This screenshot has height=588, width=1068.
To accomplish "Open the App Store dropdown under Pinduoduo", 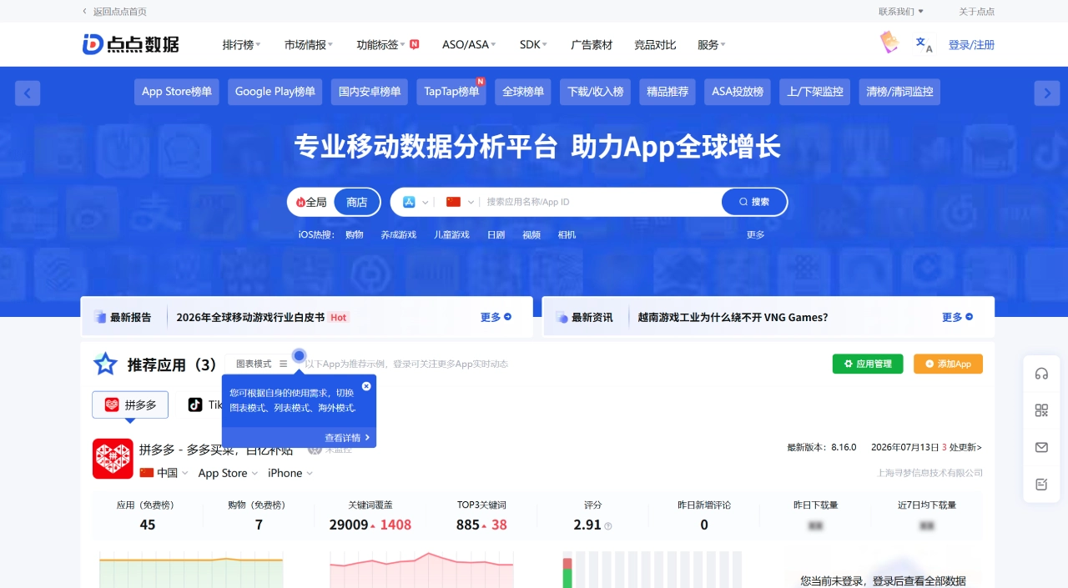I will pos(229,473).
